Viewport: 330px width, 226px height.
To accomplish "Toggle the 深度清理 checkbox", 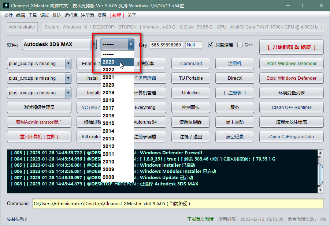I will pos(211,45).
